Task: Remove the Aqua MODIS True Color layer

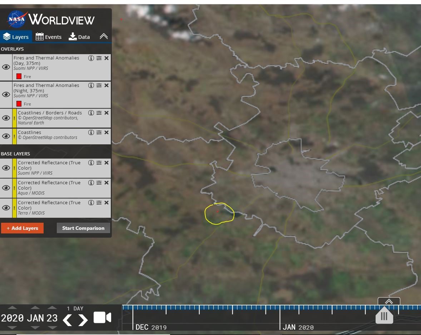Action: pyautogui.click(x=107, y=182)
